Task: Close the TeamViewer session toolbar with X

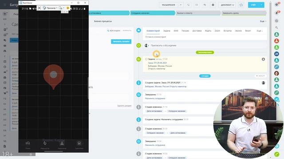Action: coord(39,8)
